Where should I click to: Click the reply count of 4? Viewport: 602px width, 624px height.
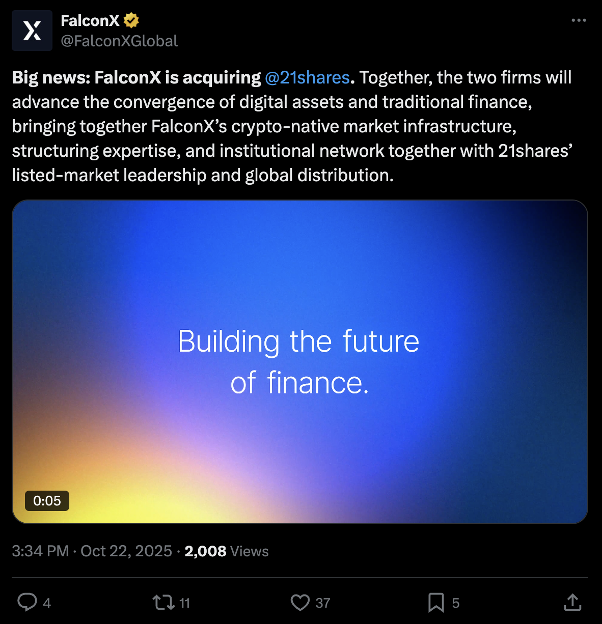(47, 603)
